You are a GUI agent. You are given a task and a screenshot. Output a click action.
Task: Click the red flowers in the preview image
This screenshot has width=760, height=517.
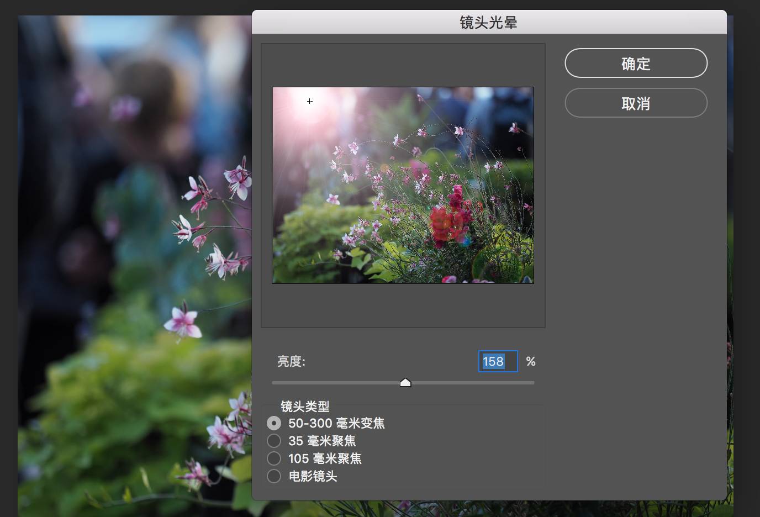tap(452, 217)
